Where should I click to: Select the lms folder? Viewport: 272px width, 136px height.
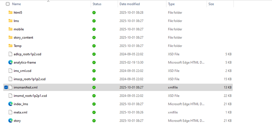[16, 21]
